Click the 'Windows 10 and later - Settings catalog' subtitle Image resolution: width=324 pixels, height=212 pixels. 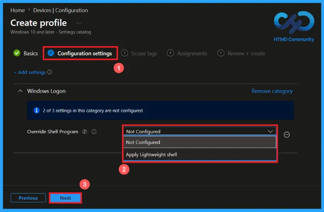point(51,32)
